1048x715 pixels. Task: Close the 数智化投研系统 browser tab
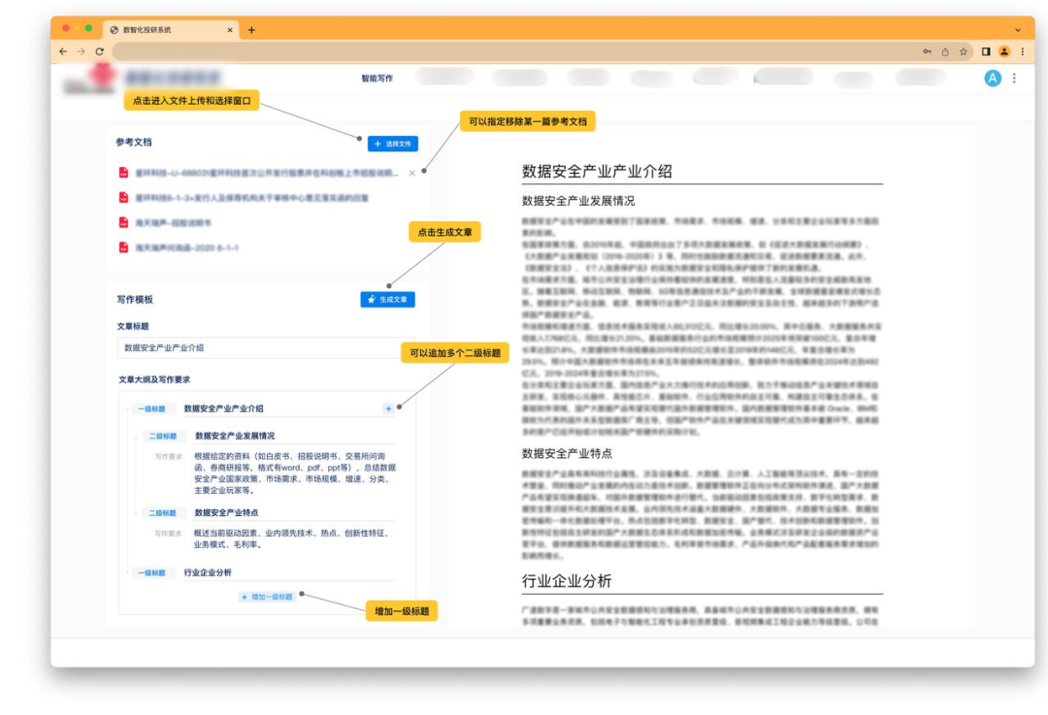coord(230,30)
